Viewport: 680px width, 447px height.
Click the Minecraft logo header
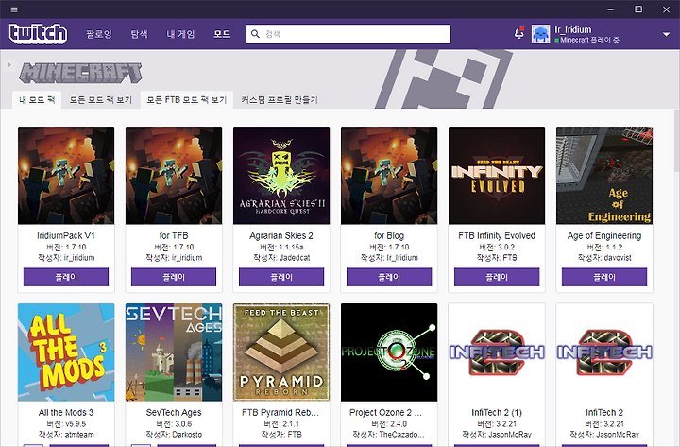click(80, 73)
